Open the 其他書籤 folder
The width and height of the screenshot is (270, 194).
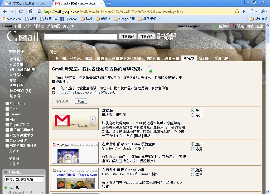click(x=259, y=19)
